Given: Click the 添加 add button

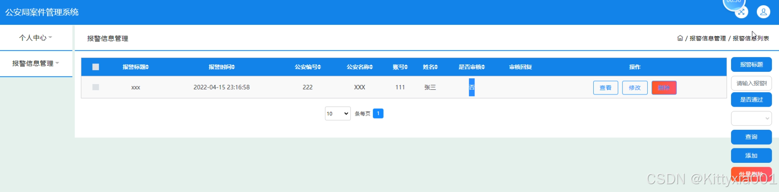Looking at the screenshot, I should click(751, 156).
